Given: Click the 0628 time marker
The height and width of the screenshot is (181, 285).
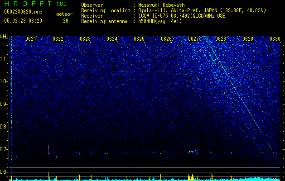Looking at the screenshot, I should tap(221, 39).
